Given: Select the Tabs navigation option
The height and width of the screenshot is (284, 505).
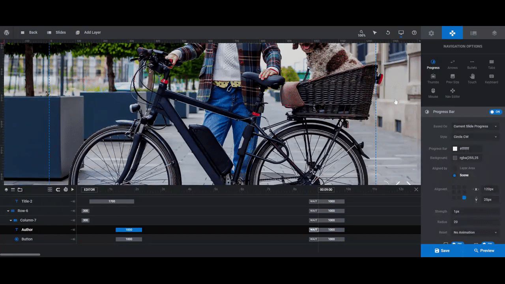Looking at the screenshot, I should (492, 64).
